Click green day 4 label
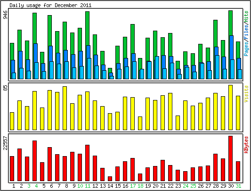This screenshot has width=251, height=191. 36,186
